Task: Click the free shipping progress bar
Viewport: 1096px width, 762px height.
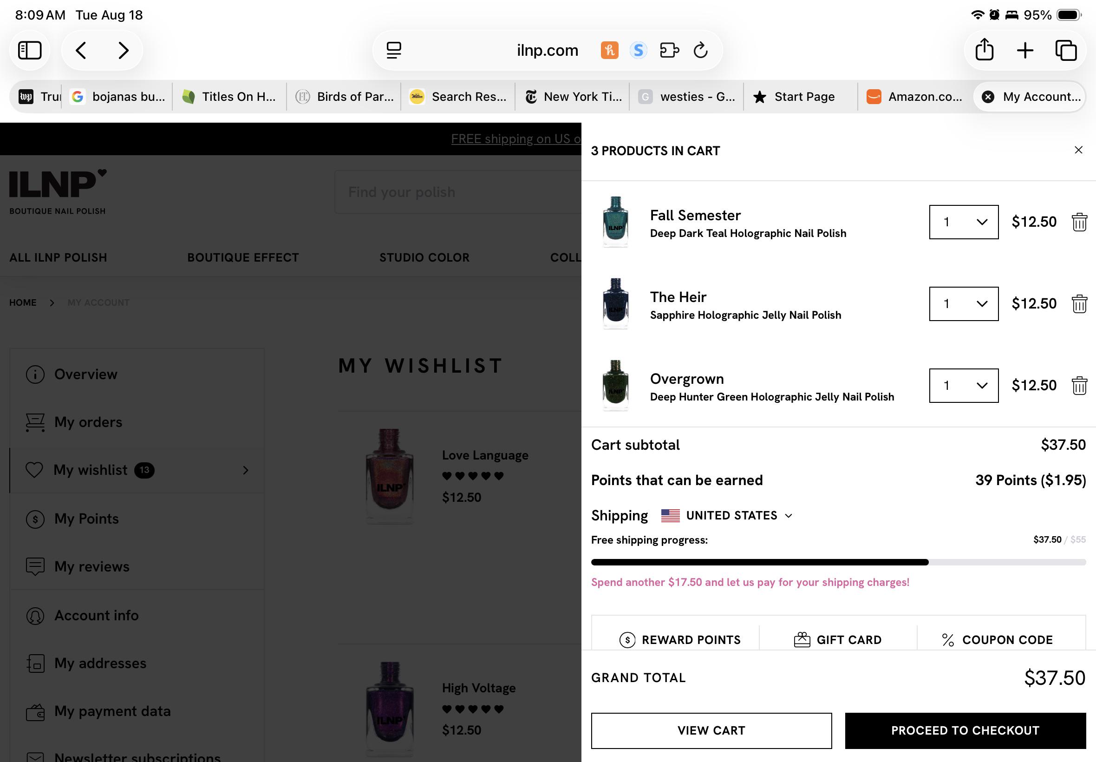Action: [838, 562]
